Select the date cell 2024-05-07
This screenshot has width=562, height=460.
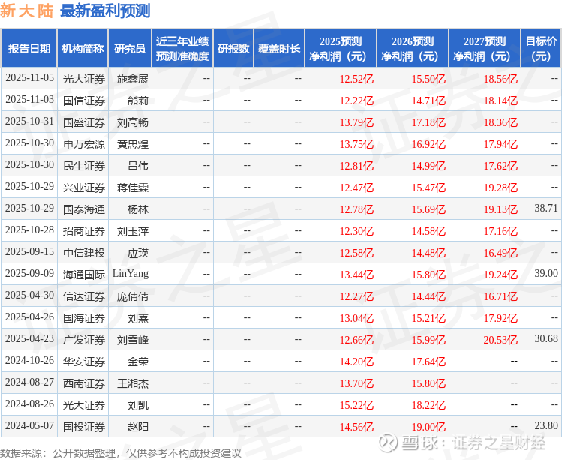[29, 426]
